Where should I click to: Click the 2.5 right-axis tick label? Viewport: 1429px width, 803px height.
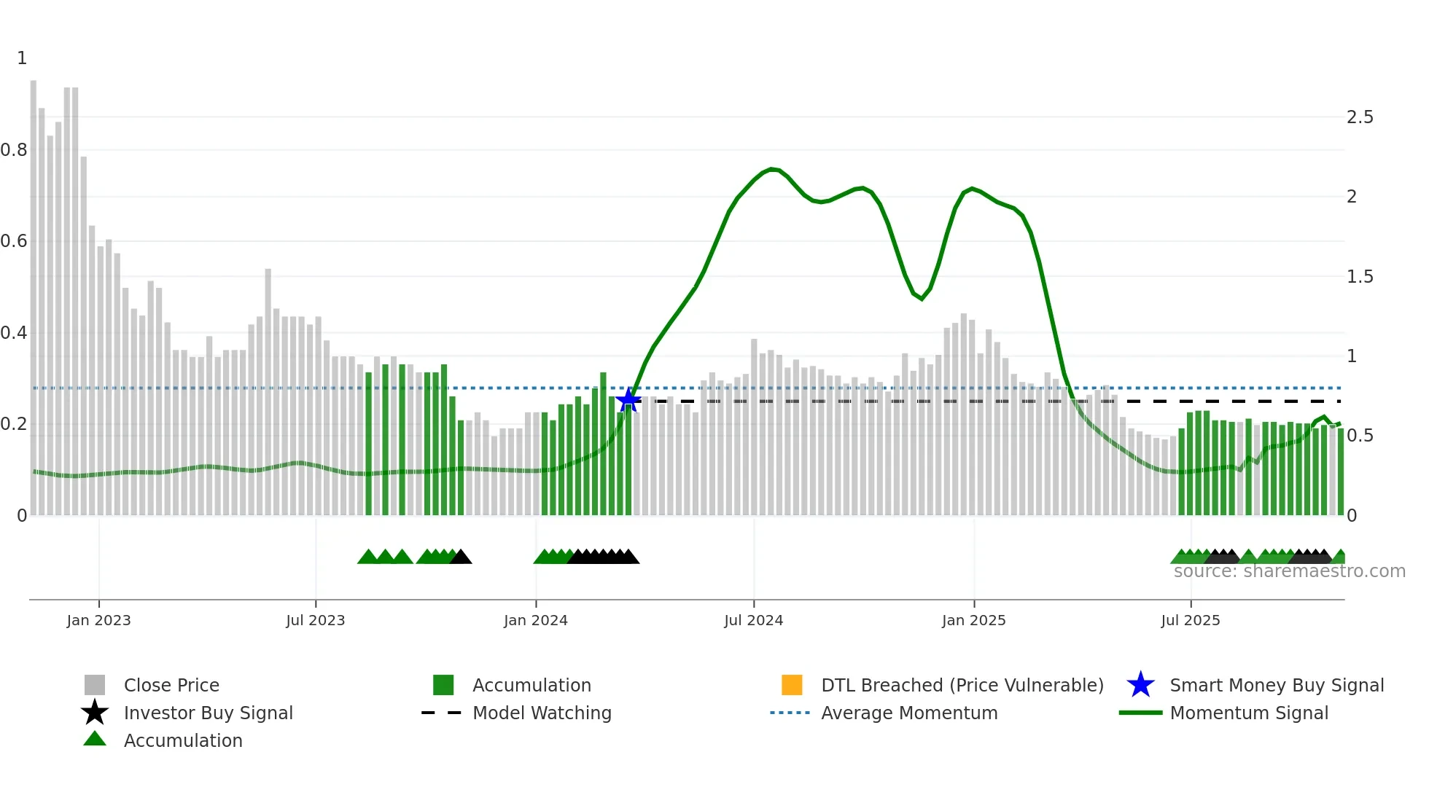[1360, 117]
